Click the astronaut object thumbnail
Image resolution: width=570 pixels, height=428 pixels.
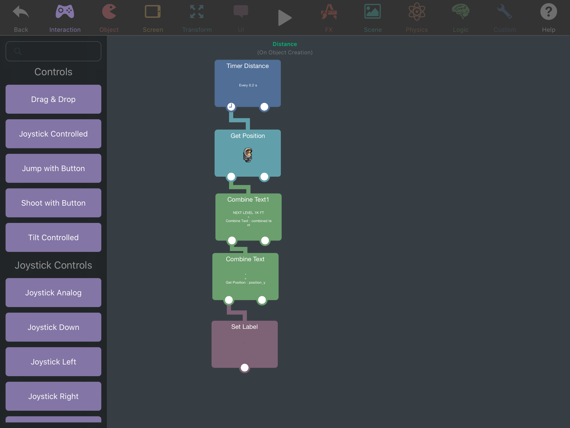click(x=248, y=155)
